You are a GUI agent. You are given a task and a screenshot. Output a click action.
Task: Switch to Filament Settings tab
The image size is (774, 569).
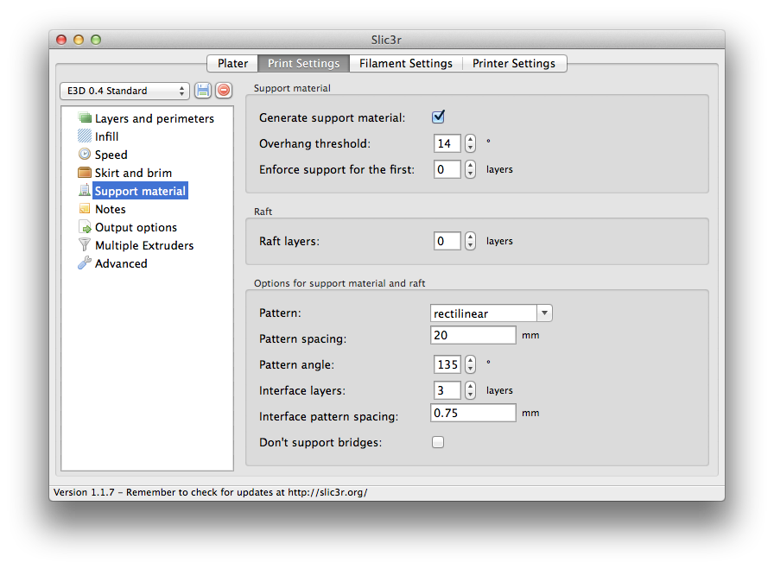[x=406, y=63]
